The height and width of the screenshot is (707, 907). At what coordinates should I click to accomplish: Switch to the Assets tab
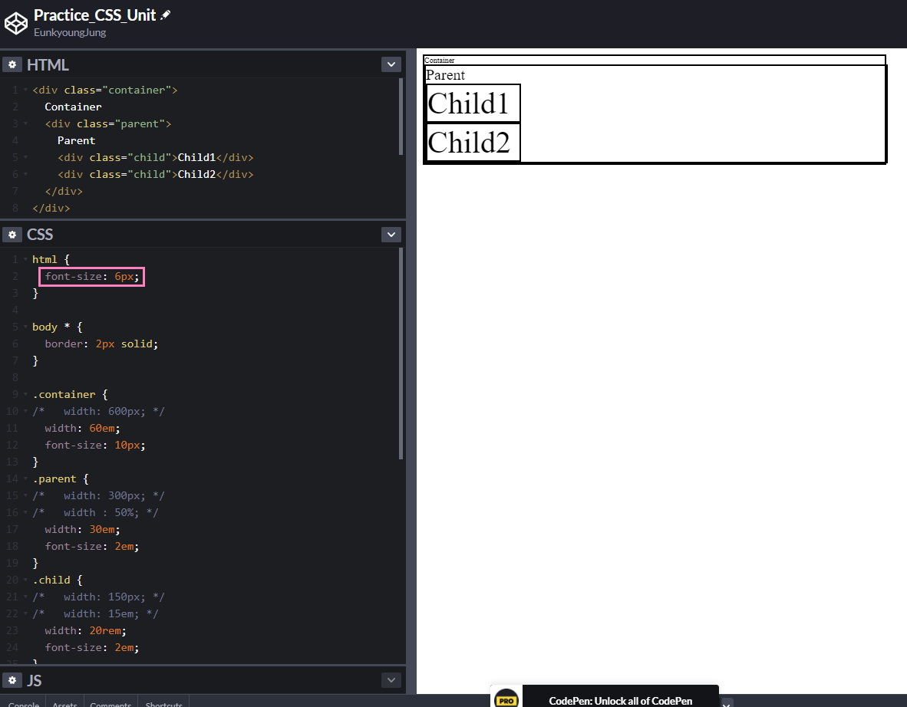[x=64, y=703]
